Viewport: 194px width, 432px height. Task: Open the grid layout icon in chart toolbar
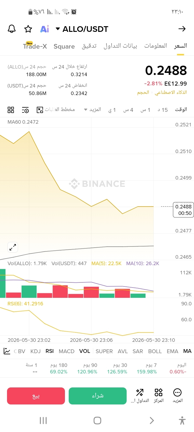coord(11,110)
